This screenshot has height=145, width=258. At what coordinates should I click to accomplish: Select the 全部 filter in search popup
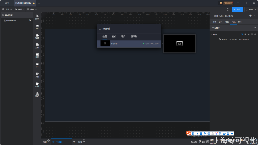point(105,37)
